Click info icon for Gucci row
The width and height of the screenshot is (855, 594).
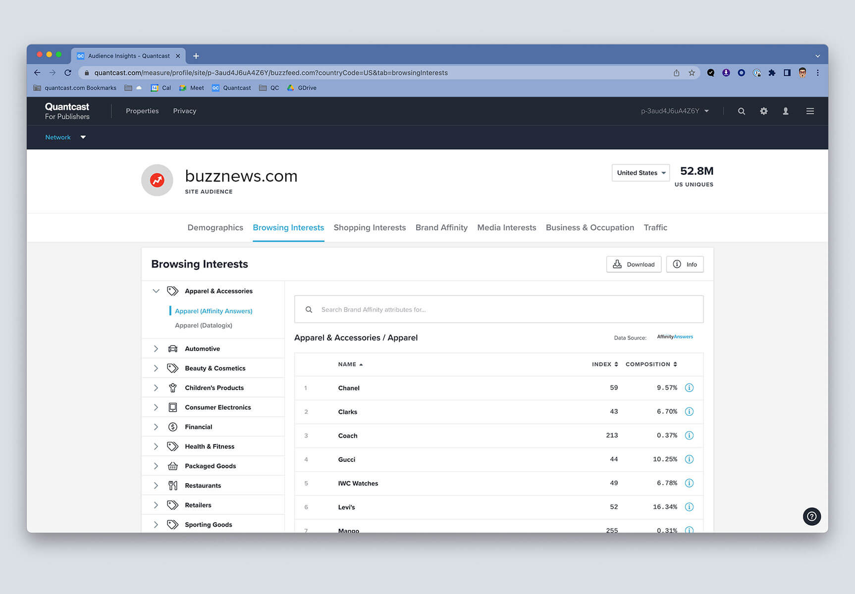tap(689, 459)
